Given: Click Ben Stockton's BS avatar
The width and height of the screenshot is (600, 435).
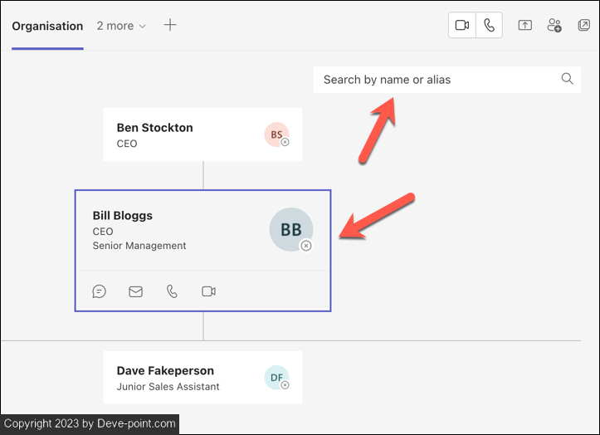Looking at the screenshot, I should (276, 134).
